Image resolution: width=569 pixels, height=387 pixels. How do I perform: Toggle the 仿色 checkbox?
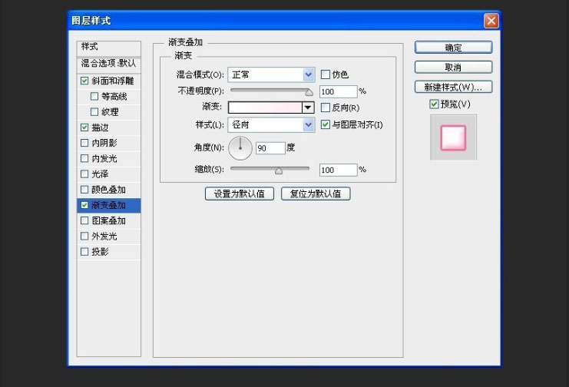coord(326,74)
